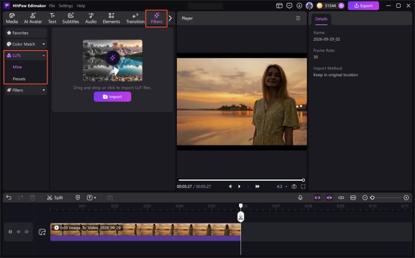
Task: Click the timeline zoom slider
Action: 387,197
